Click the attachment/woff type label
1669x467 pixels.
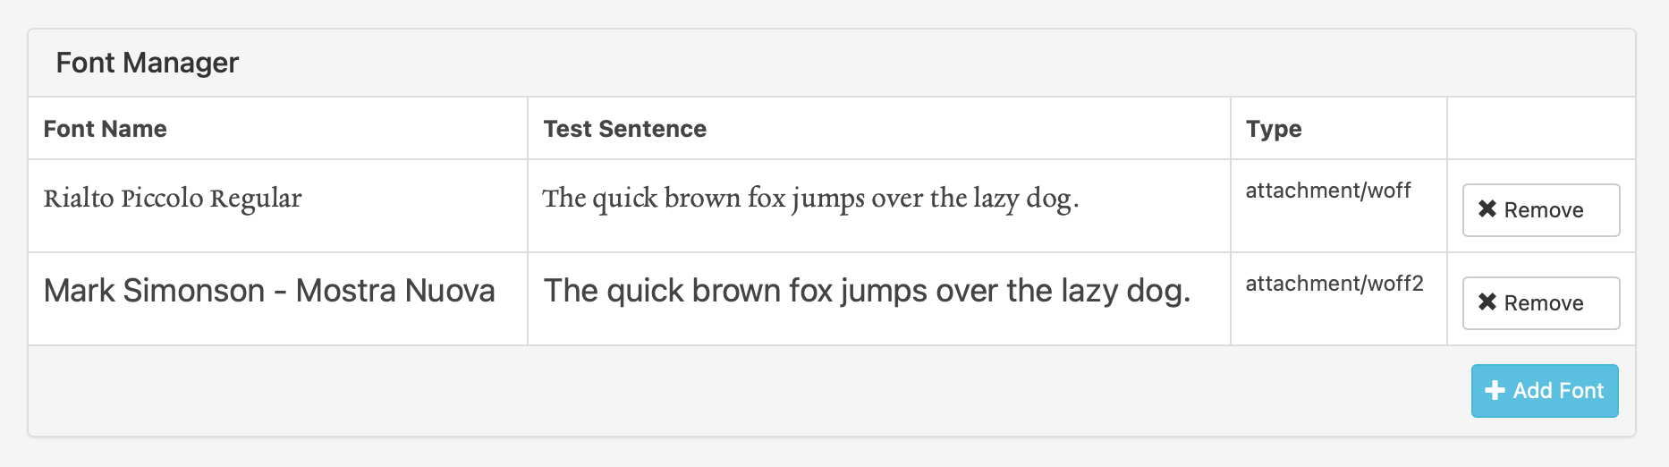pos(1327,191)
